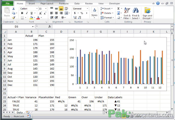The height and width of the screenshot is (120, 175).
Task: Increase font size with grow font icon
Action: point(40,13)
